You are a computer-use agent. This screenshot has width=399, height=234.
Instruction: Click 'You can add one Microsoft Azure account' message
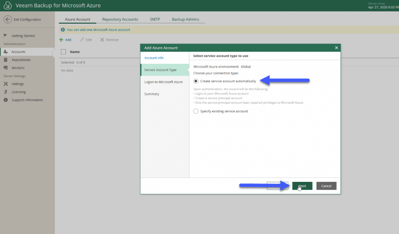[x=99, y=30]
